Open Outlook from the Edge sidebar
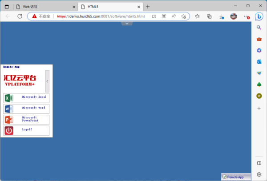Viewport: 267px width, 181px height. coord(259,62)
